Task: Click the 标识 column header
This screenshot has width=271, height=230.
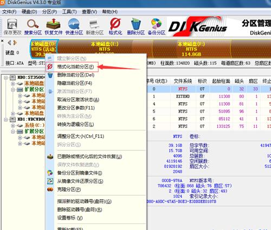Action: pos(202,81)
